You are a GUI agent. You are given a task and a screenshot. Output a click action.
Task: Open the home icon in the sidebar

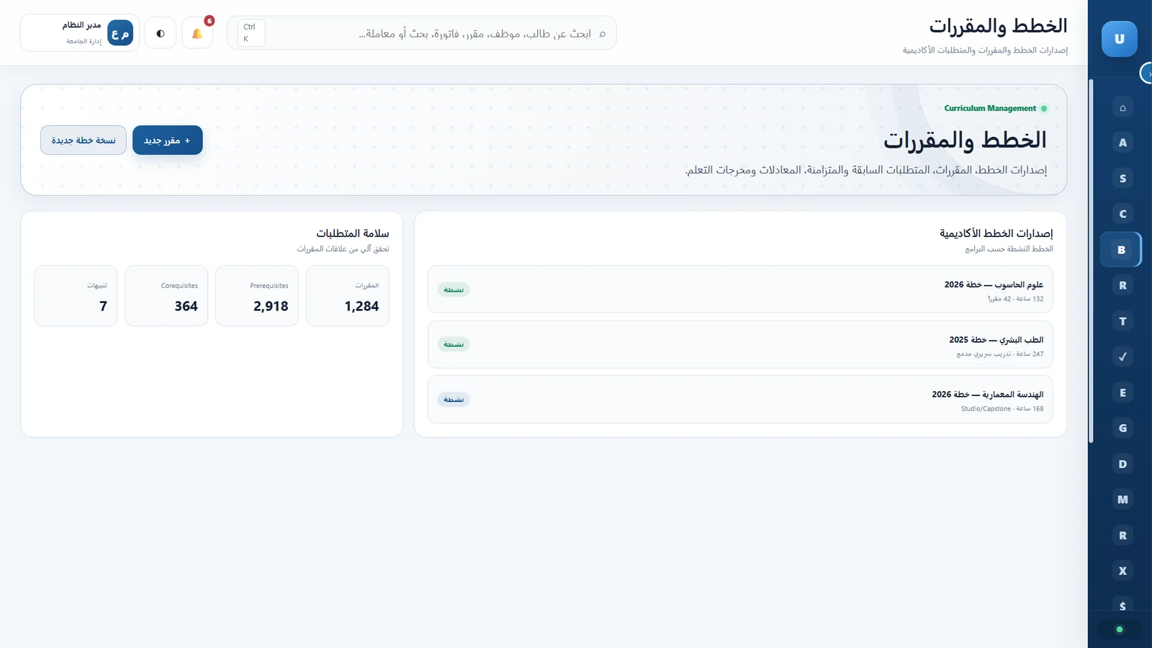click(x=1122, y=107)
